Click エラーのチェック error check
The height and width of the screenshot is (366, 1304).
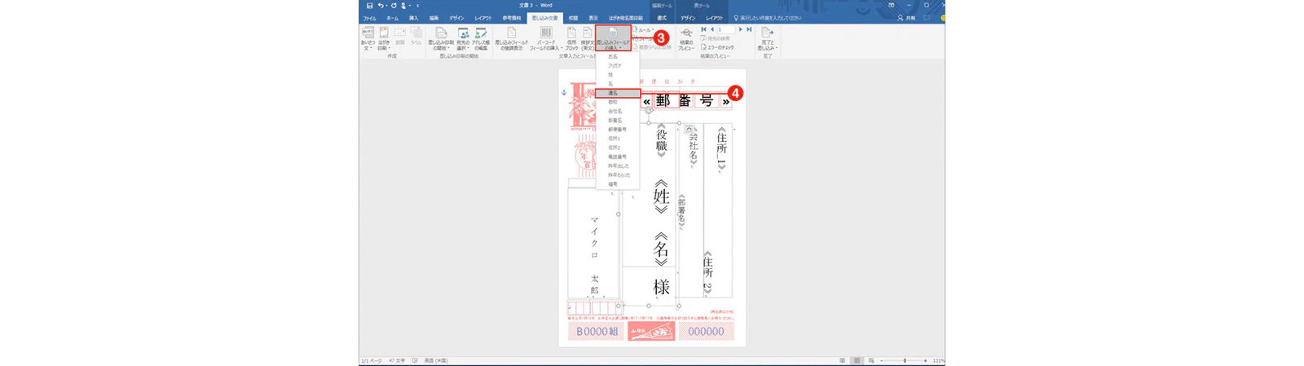[717, 47]
